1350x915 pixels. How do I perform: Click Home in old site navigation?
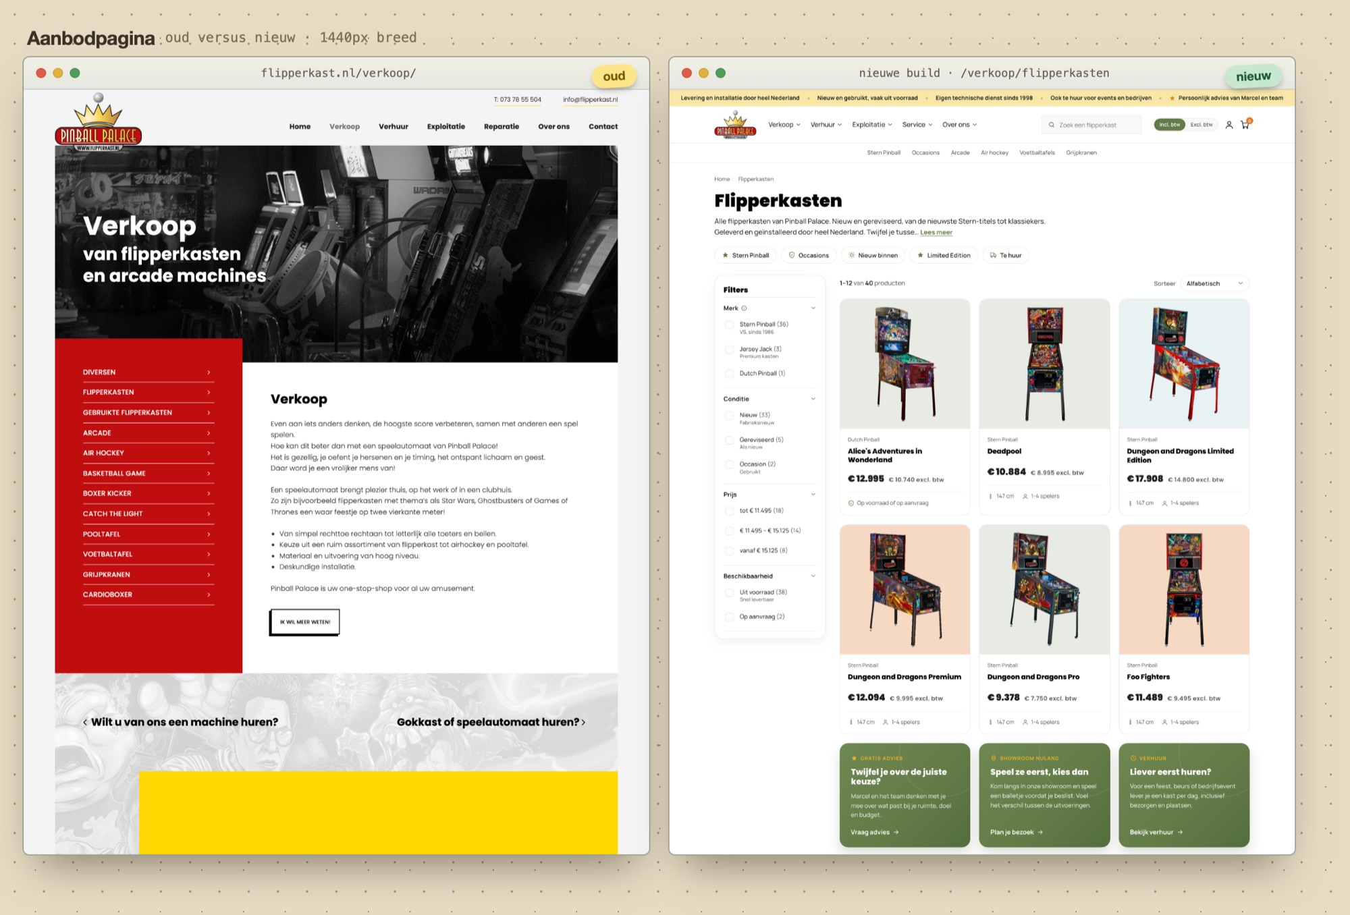[300, 127]
